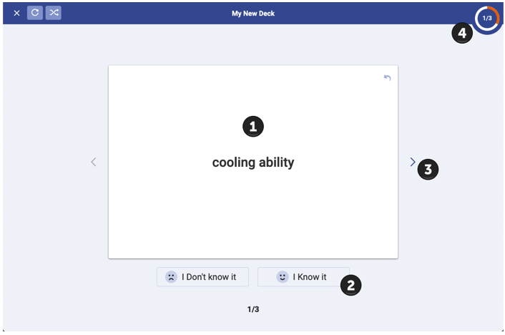This screenshot has width=505, height=335.
Task: Click the flashcard showing cooling ability
Action: pyautogui.click(x=253, y=162)
